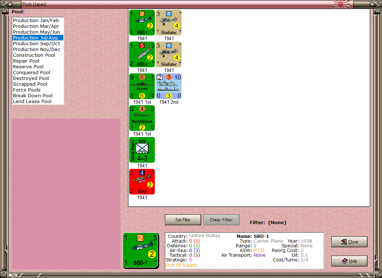
Task: Select the red B5N2 plane counter
Action: [142, 182]
